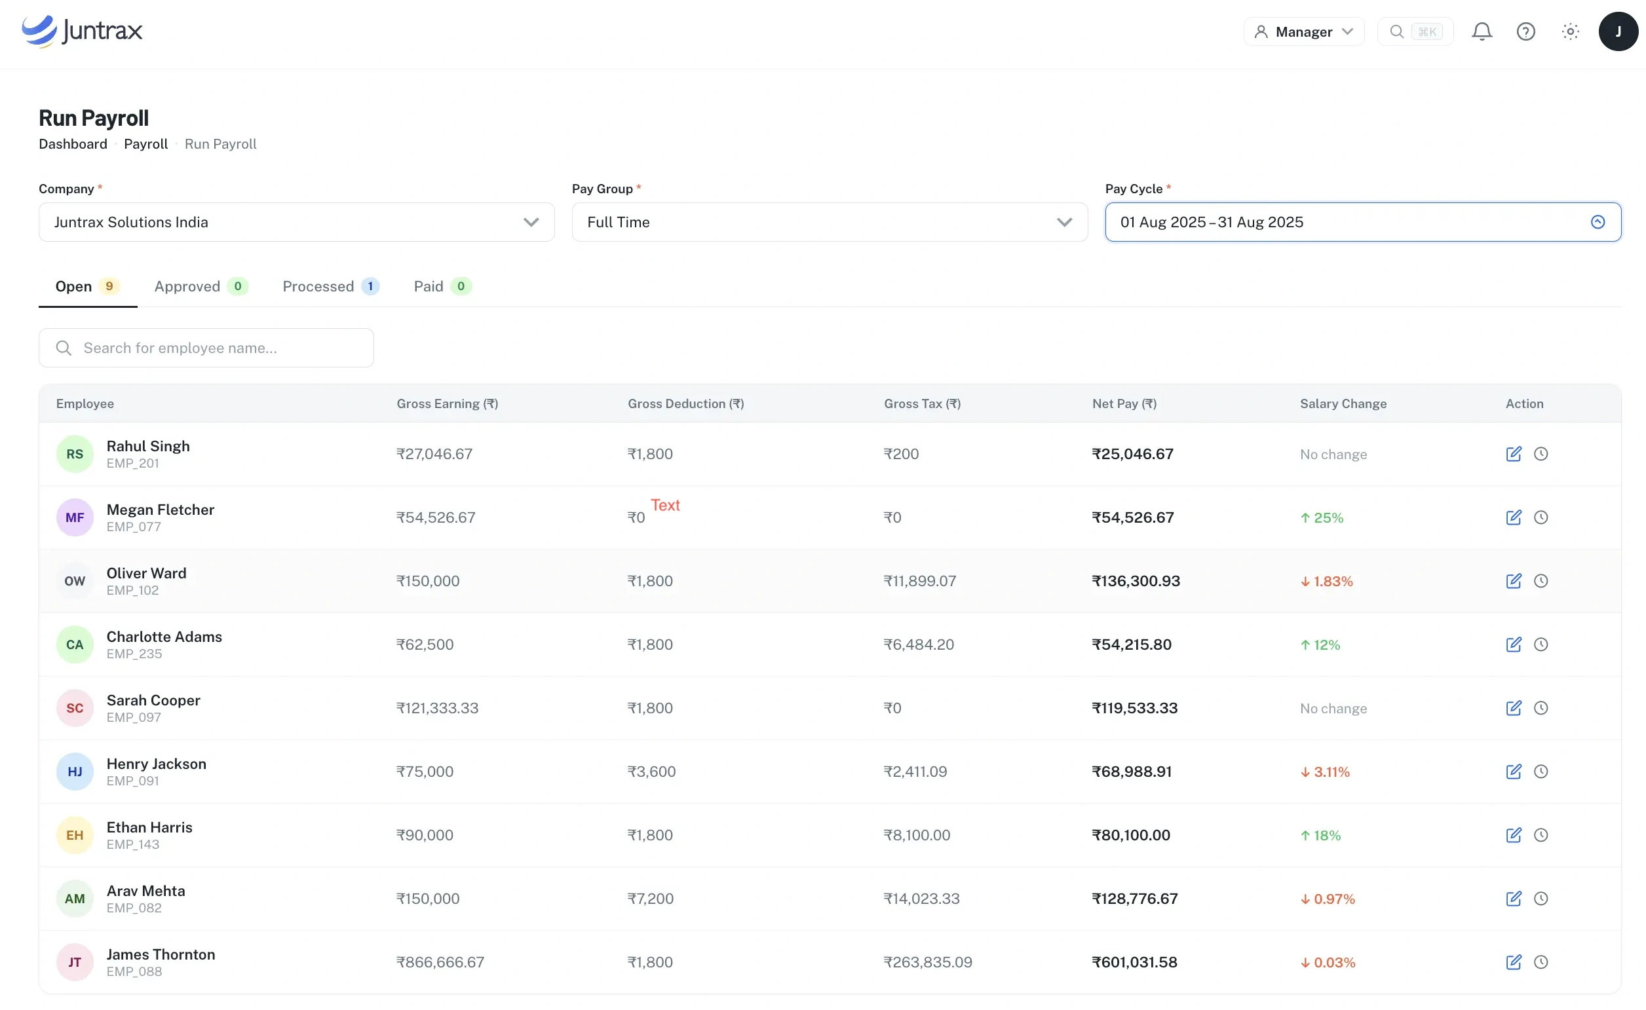Edit Oliver Ward's payroll entry
The height and width of the screenshot is (1010, 1646).
1513,581
